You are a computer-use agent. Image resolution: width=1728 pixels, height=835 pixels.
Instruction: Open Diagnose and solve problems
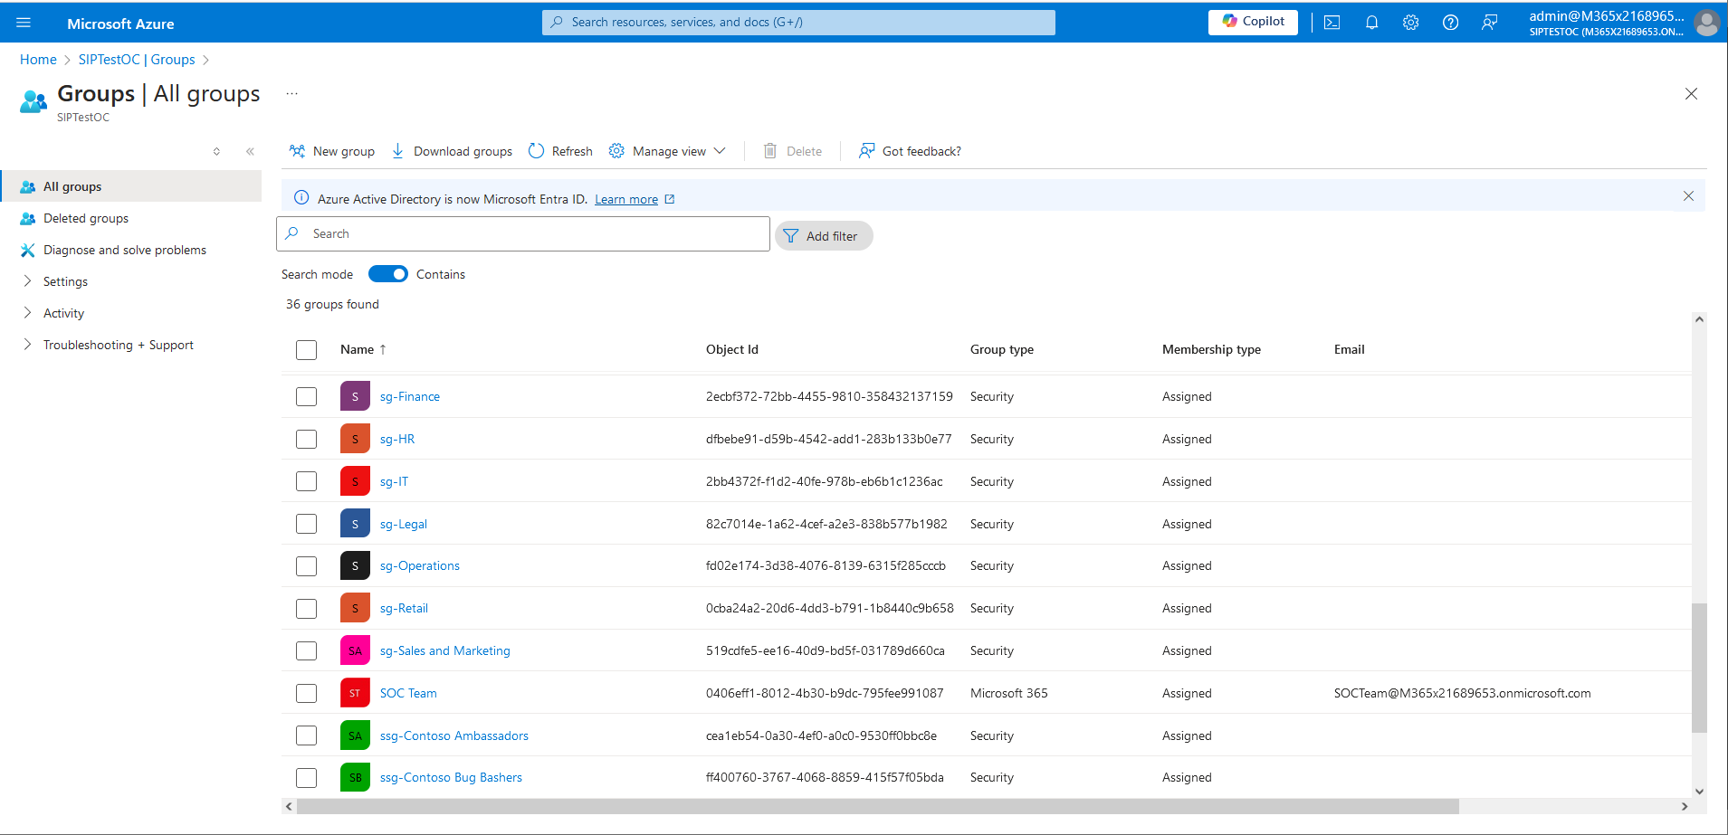(125, 250)
